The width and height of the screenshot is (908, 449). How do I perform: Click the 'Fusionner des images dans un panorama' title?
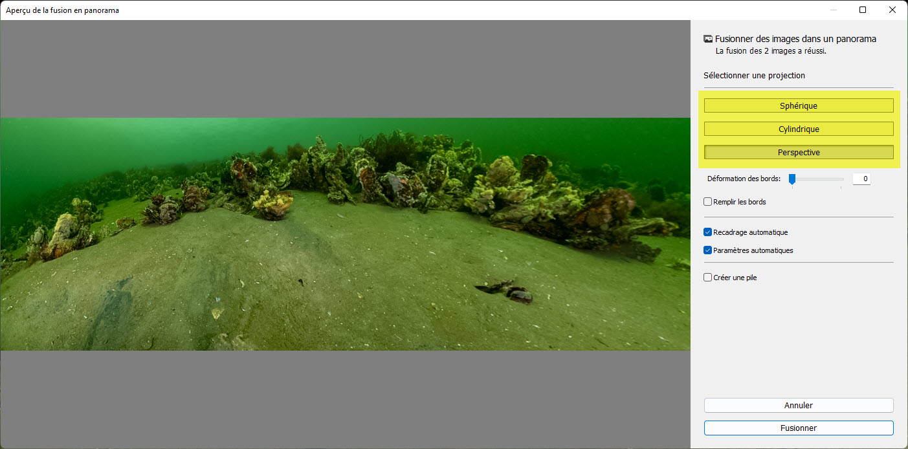(x=795, y=39)
